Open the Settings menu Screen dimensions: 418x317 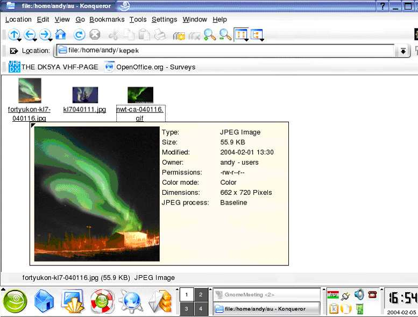[164, 19]
